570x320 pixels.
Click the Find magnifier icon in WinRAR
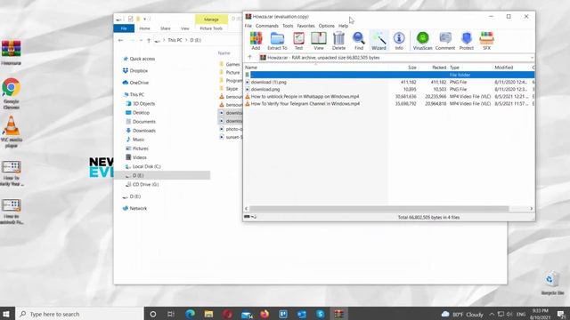(358, 41)
